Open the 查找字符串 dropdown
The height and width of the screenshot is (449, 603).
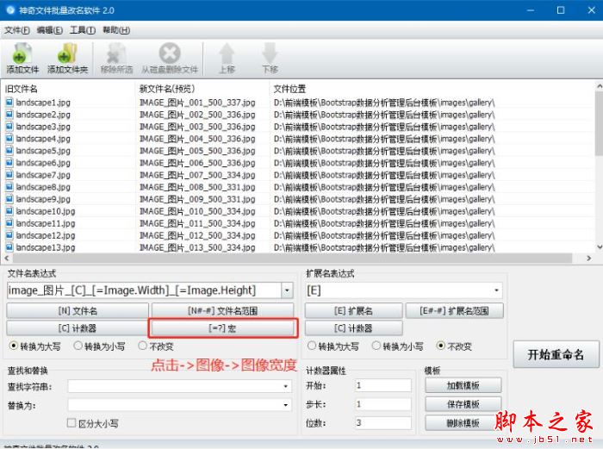tap(285, 386)
